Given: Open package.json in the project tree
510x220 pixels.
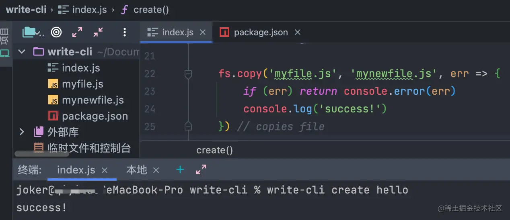Looking at the screenshot, I should (x=95, y=116).
